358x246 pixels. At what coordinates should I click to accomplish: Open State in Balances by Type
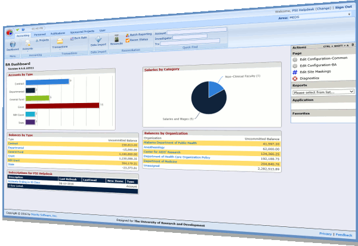(x=11, y=164)
